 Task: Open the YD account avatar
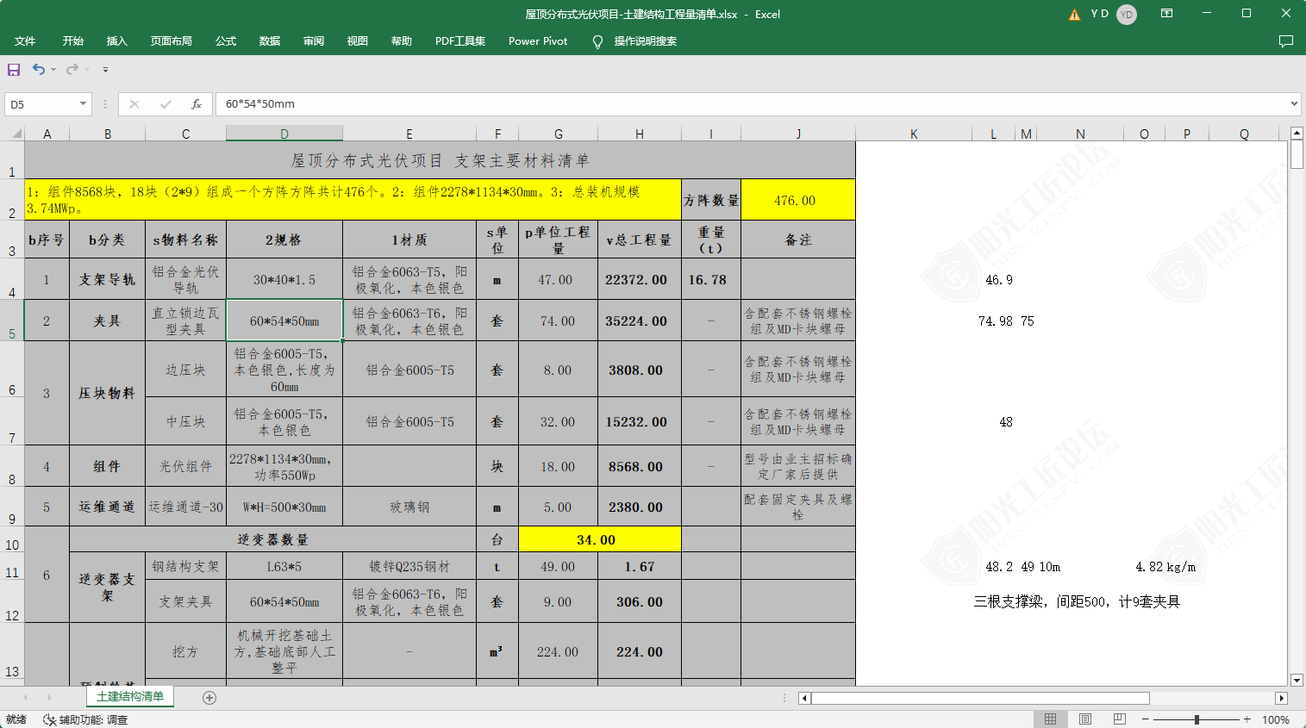pos(1127,15)
